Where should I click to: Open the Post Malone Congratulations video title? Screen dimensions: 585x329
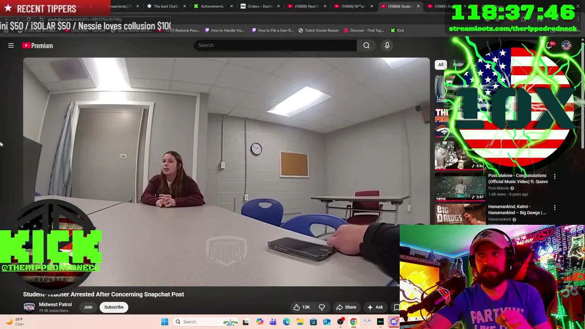[518, 178]
